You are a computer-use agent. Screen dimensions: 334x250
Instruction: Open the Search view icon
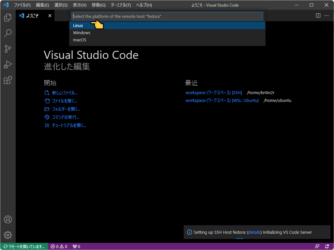8,33
